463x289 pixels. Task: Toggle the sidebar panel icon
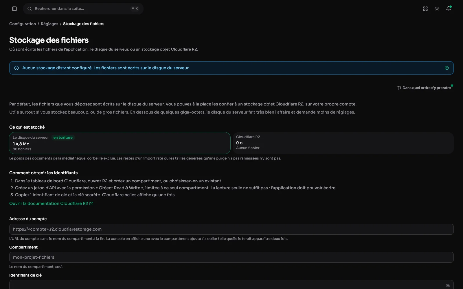coord(14,9)
